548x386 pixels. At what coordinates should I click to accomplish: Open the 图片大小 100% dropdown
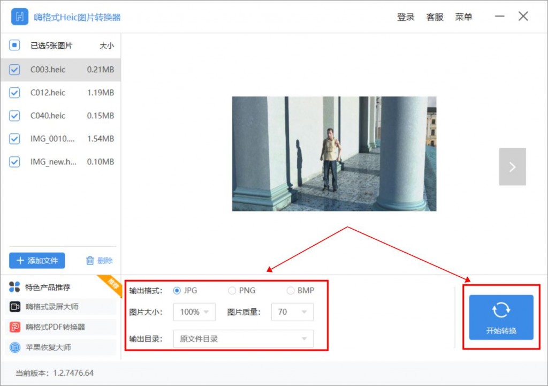click(194, 312)
